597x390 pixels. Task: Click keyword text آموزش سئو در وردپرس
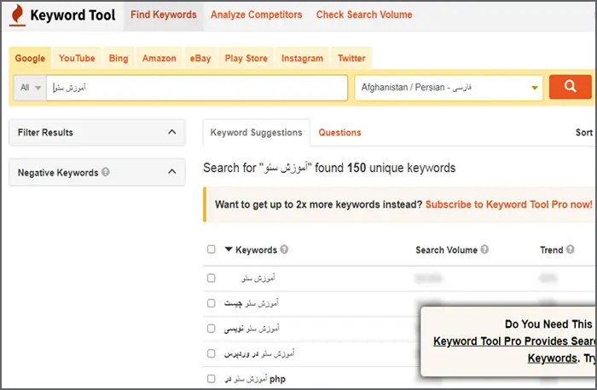[259, 353]
